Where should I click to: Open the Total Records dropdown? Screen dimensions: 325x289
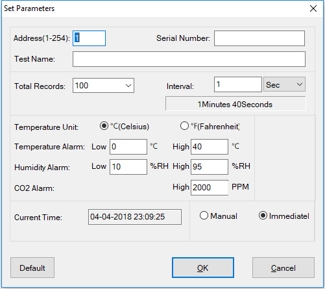click(x=103, y=86)
